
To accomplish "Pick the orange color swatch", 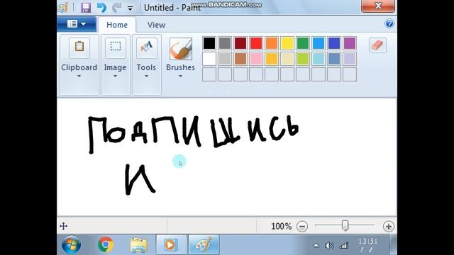I will click(272, 43).
